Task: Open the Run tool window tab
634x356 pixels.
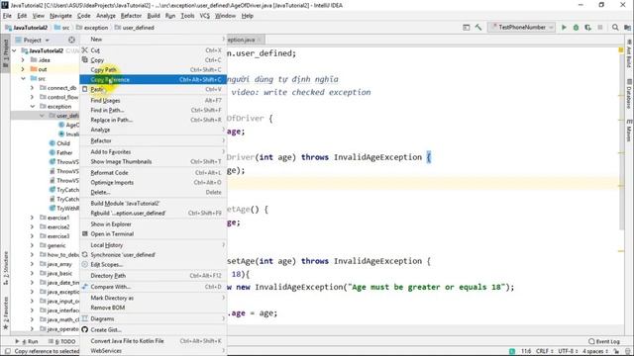Action: click(x=27, y=341)
